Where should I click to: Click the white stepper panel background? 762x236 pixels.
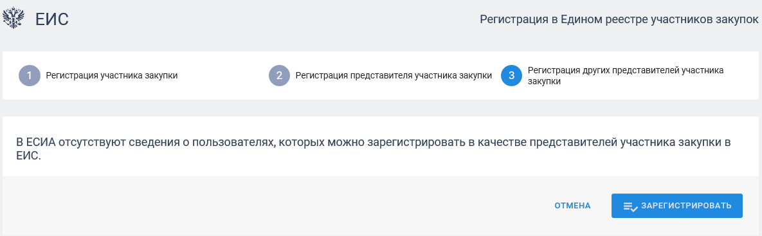[x=381, y=92]
